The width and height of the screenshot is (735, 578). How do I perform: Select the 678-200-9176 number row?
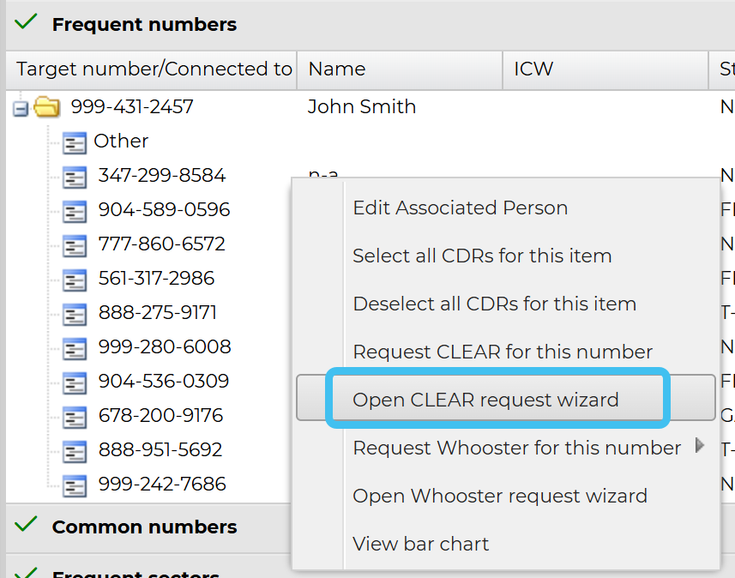pyautogui.click(x=160, y=416)
